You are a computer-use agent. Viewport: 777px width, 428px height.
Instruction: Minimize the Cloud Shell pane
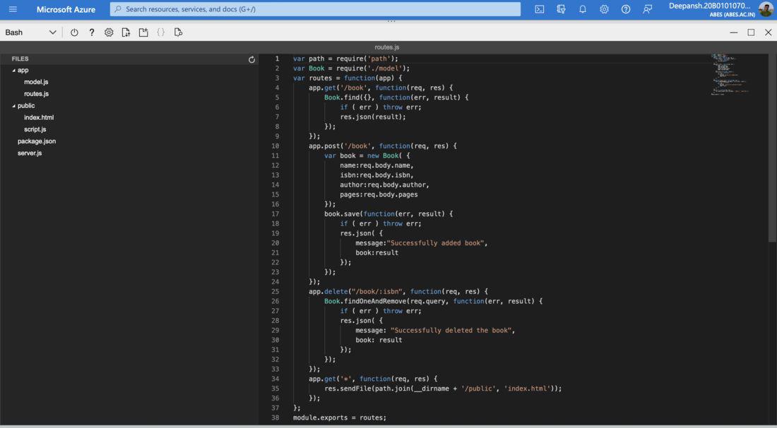(734, 32)
